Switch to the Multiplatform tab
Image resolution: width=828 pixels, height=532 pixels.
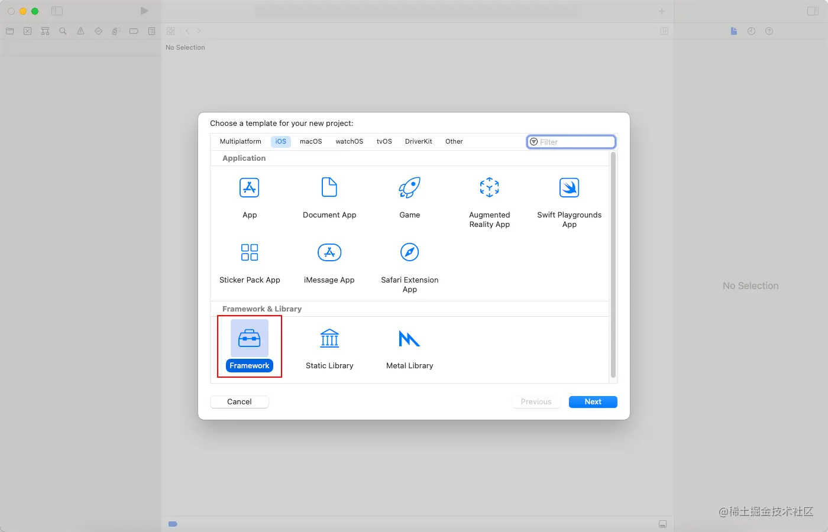[240, 142]
